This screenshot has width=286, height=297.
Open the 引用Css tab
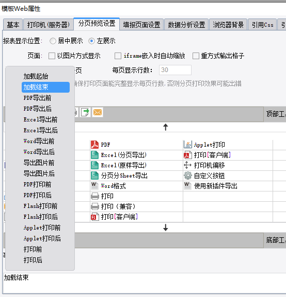click(262, 25)
